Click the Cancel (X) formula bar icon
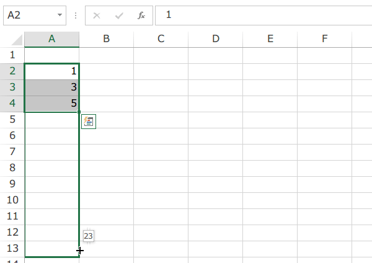 pyautogui.click(x=97, y=16)
